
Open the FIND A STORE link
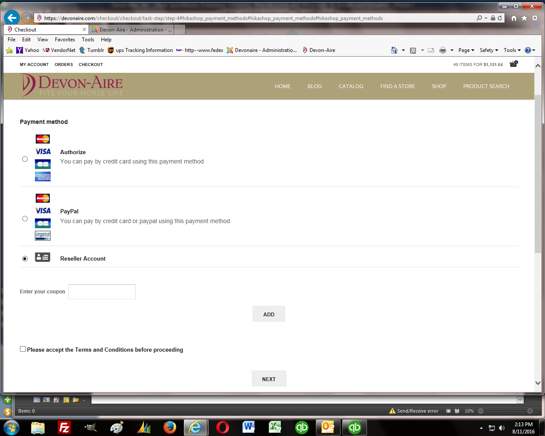pos(398,86)
